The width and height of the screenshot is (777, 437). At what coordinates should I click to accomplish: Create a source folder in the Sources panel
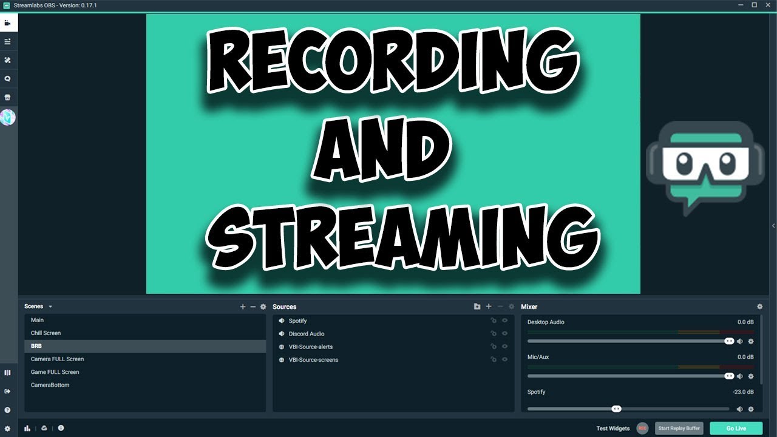477,307
